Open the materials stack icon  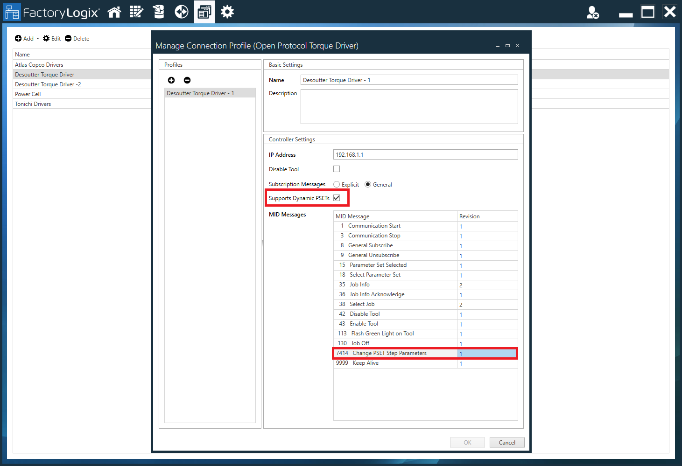click(x=159, y=12)
